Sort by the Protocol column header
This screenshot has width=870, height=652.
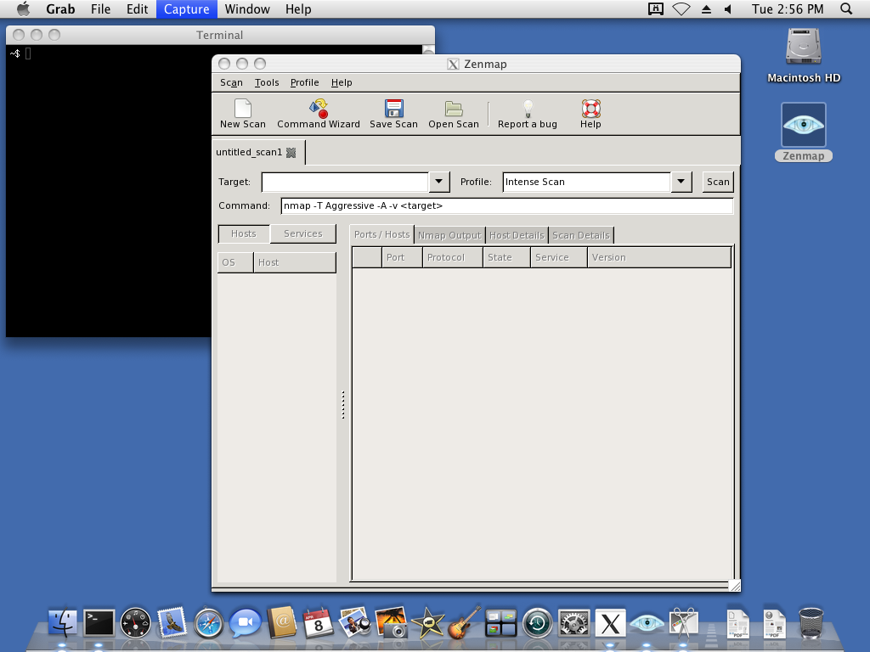(x=453, y=258)
